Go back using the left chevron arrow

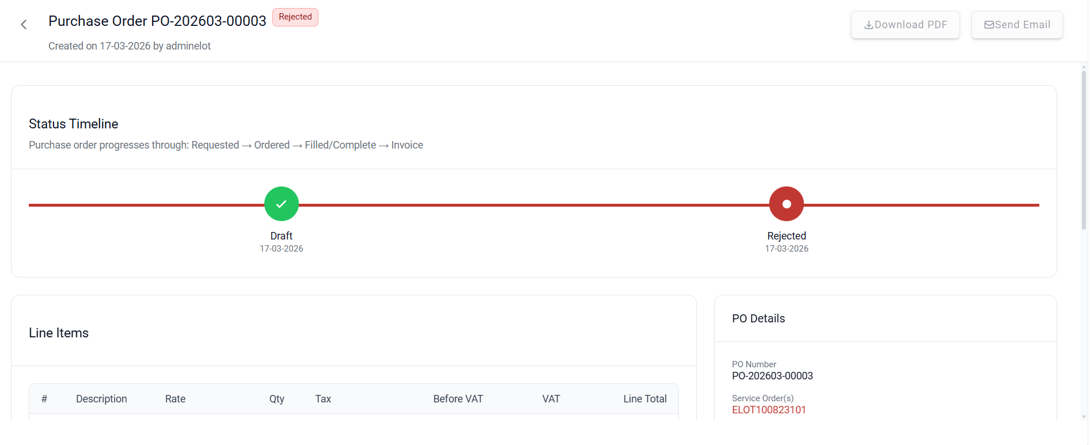[24, 25]
